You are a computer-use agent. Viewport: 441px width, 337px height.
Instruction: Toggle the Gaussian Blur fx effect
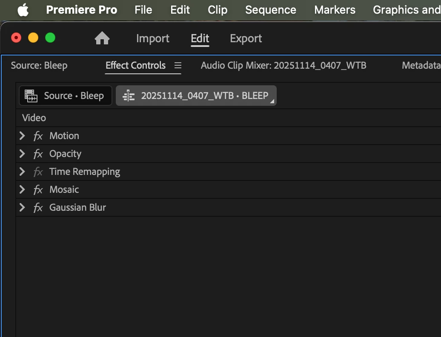[x=38, y=208]
